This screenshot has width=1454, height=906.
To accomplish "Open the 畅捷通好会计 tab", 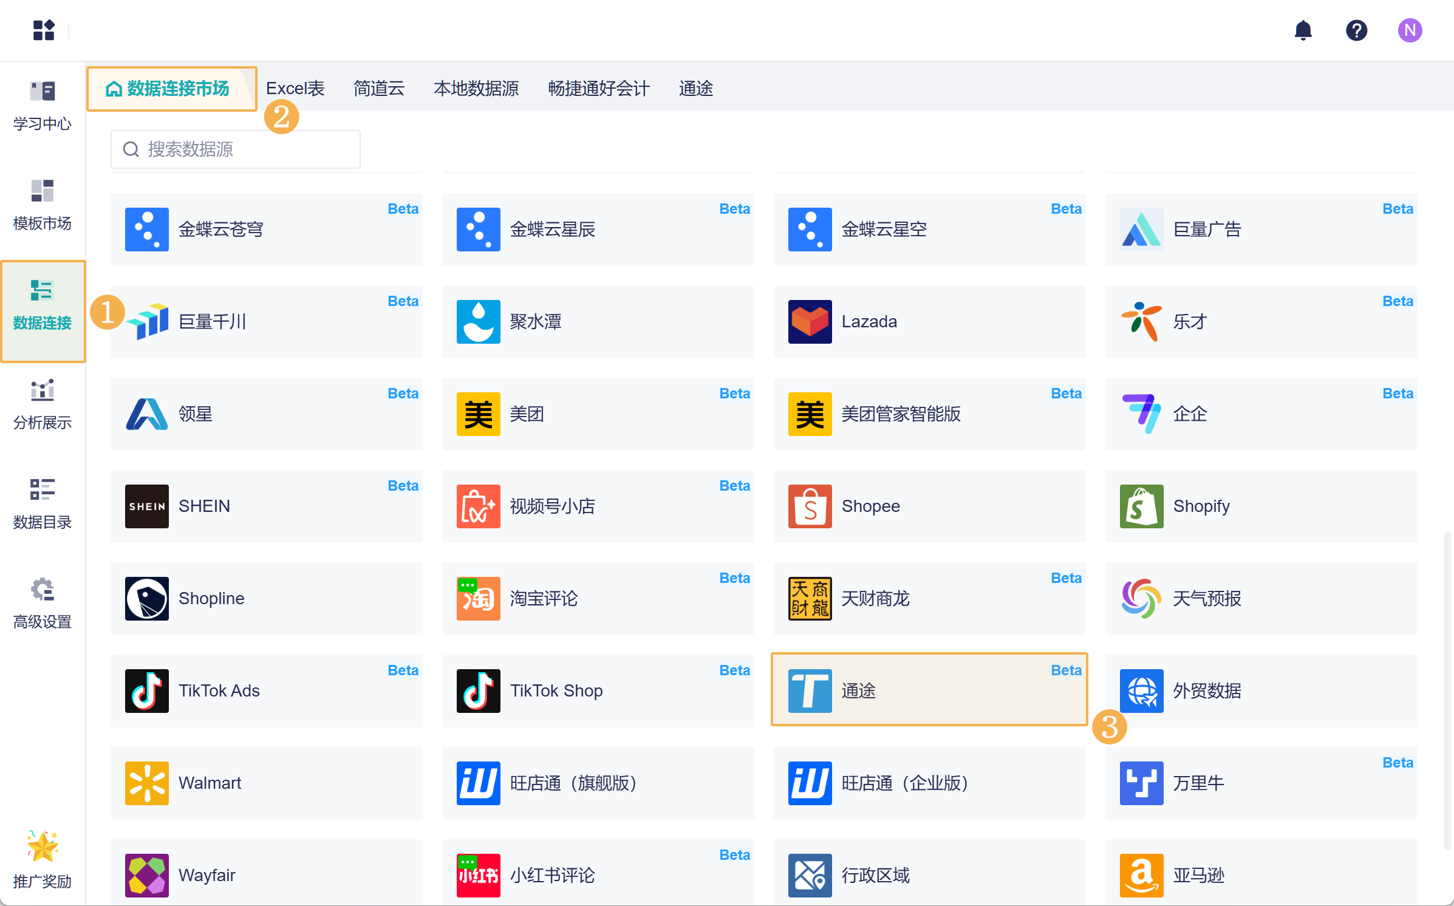I will 598,89.
